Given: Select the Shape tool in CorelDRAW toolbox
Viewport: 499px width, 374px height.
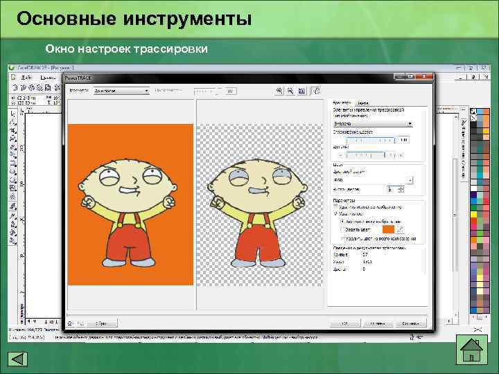Looking at the screenshot, I should (x=12, y=122).
